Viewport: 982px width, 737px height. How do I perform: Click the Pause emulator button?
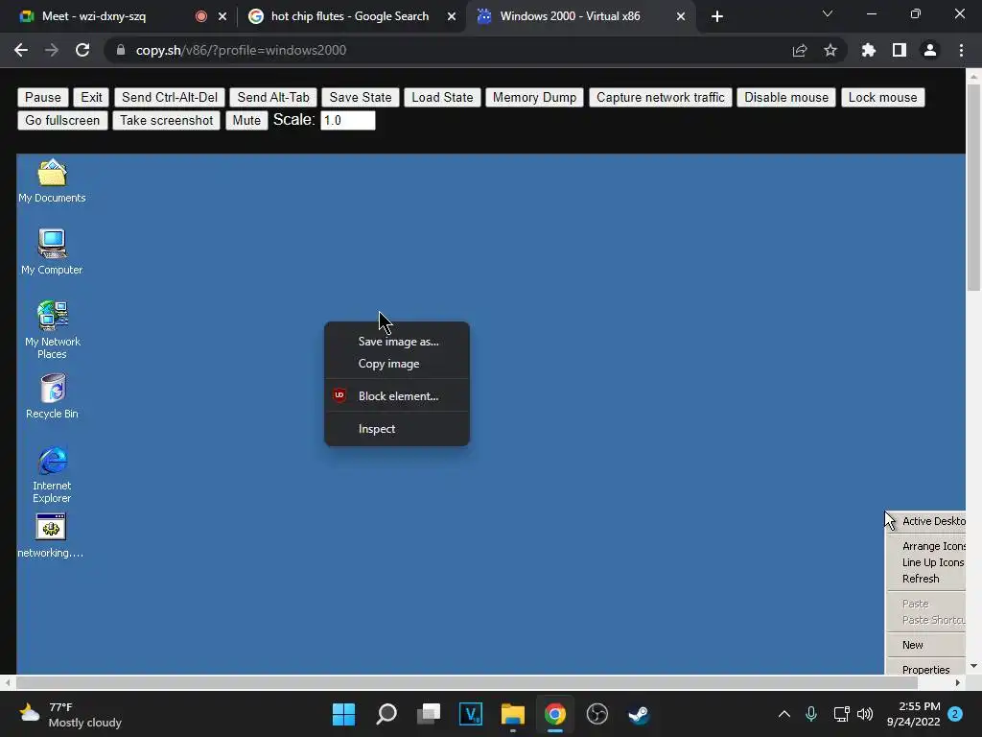pos(42,97)
